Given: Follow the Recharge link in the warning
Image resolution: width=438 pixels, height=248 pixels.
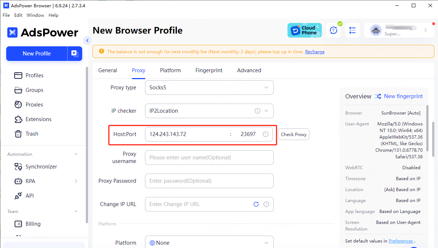Looking at the screenshot, I should point(315,52).
